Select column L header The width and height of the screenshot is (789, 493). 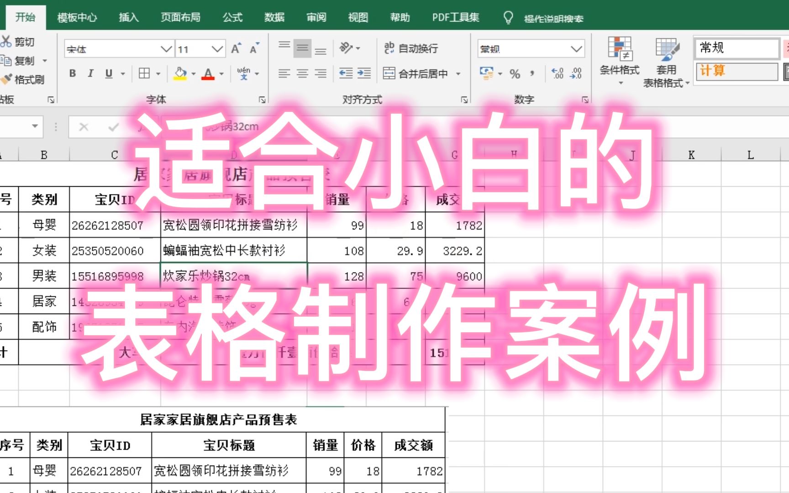[750, 155]
